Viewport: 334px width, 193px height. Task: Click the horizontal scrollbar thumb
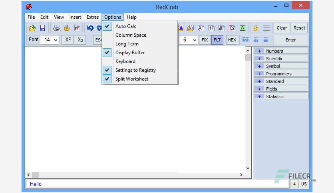(36, 175)
